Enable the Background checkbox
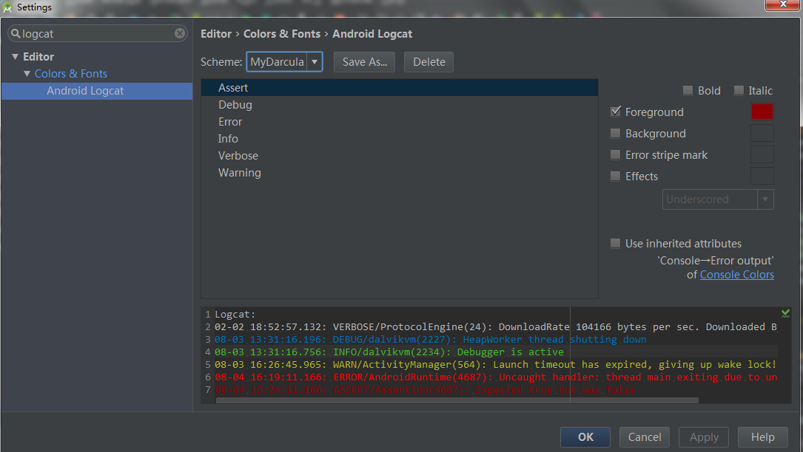The width and height of the screenshot is (803, 452). [x=616, y=134]
